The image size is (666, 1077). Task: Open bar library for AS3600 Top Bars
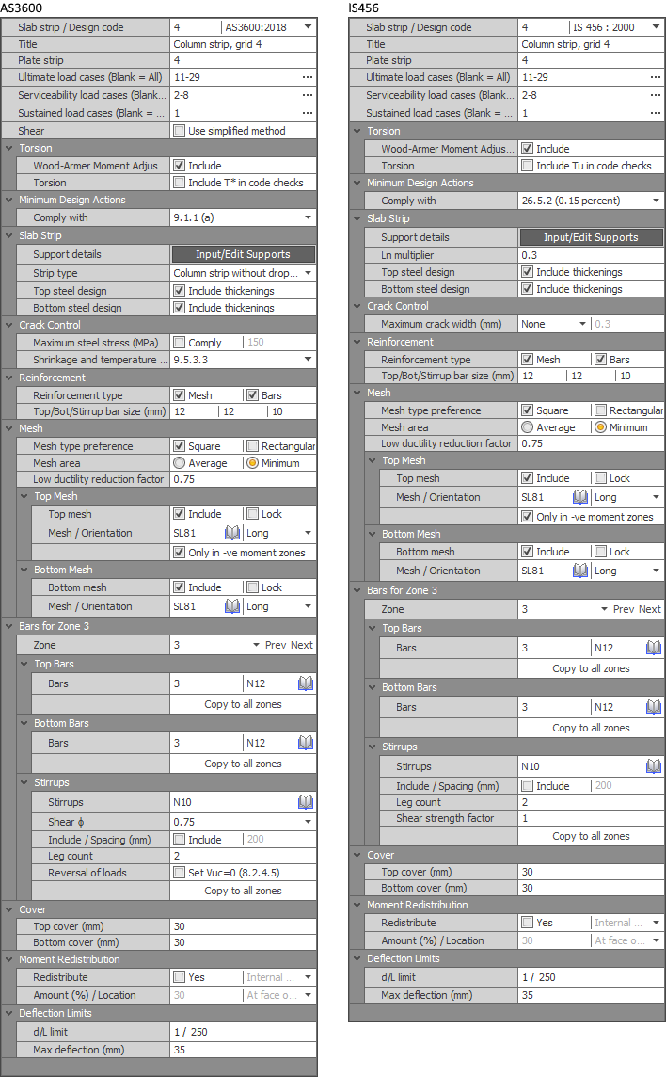(x=306, y=683)
